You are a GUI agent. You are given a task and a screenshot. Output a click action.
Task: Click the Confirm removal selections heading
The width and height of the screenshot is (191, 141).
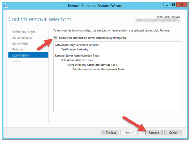(x=40, y=19)
